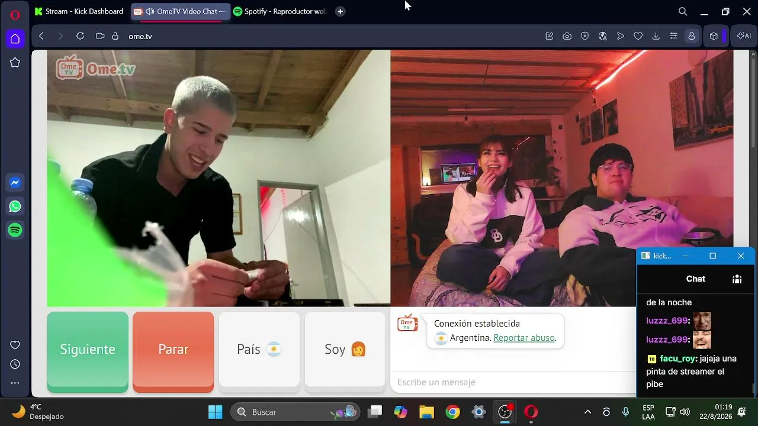
Task: Open the ad blocker shield icon
Action: point(585,36)
